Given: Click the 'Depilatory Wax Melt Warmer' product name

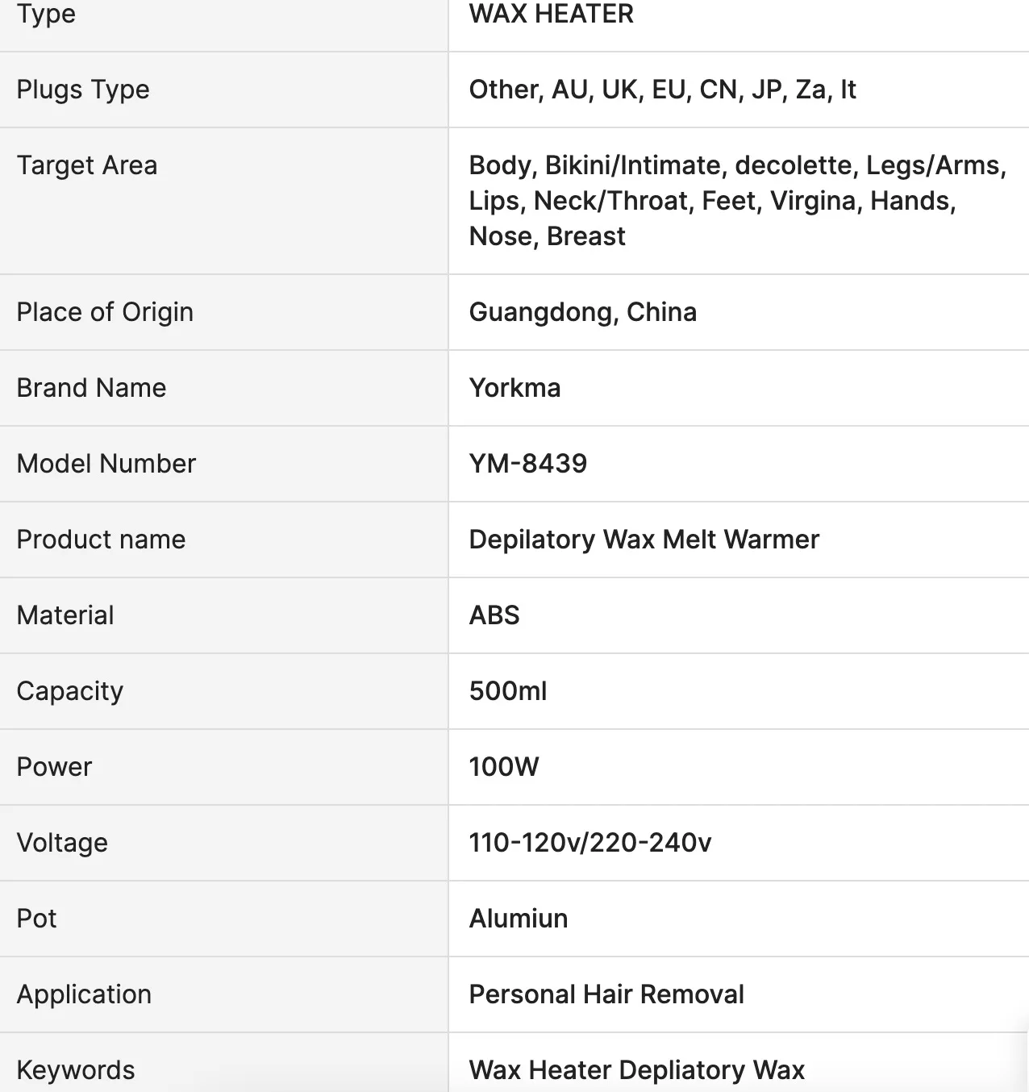Looking at the screenshot, I should [x=644, y=540].
